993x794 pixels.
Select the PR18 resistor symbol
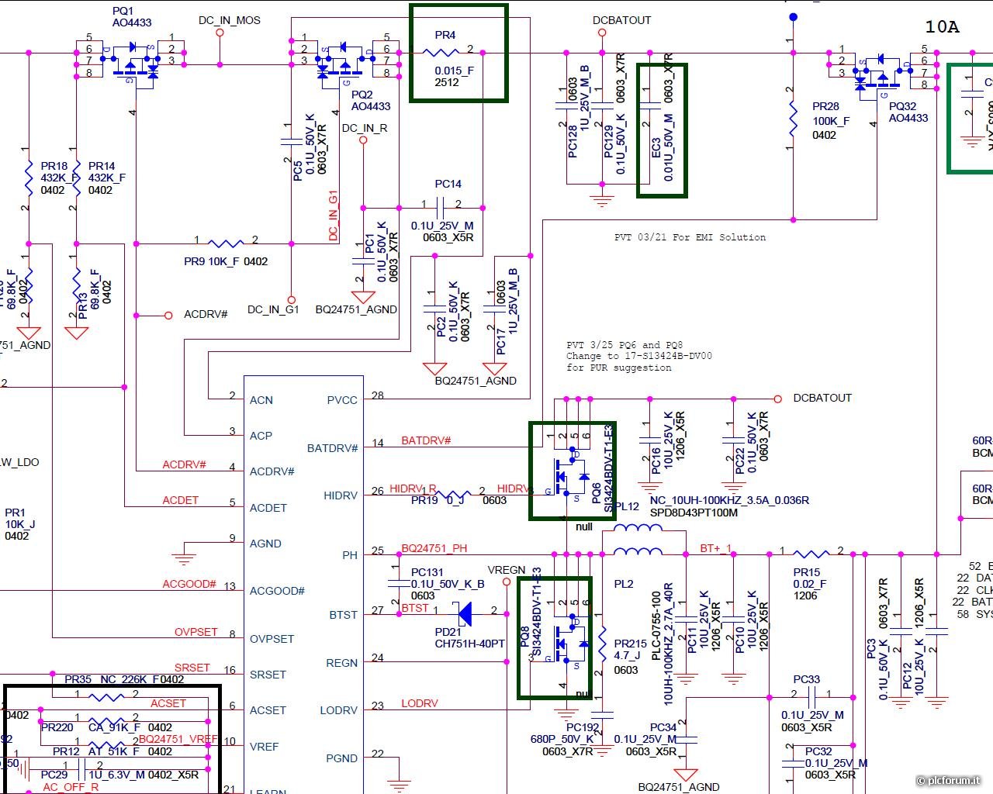pos(28,178)
